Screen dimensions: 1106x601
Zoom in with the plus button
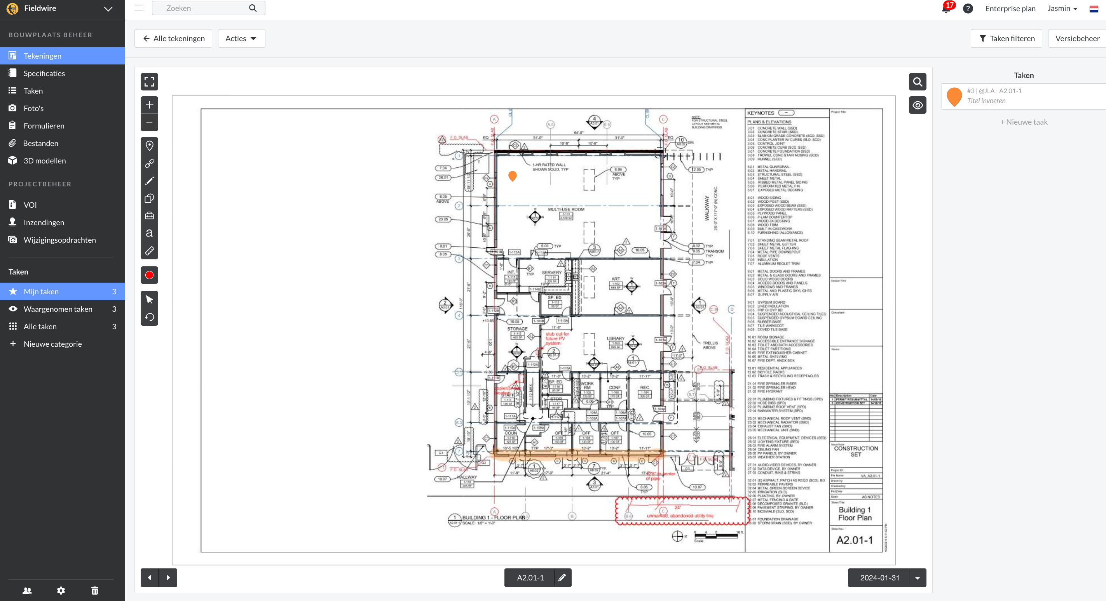tap(149, 105)
